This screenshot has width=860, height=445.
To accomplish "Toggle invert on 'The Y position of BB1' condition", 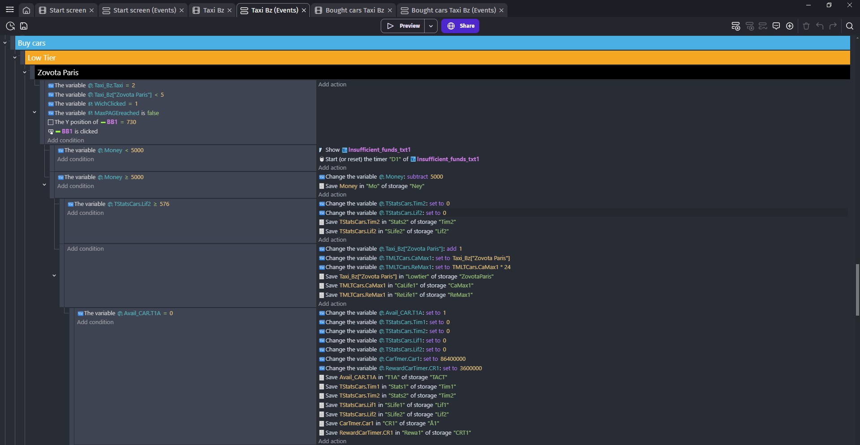I will click(51, 122).
